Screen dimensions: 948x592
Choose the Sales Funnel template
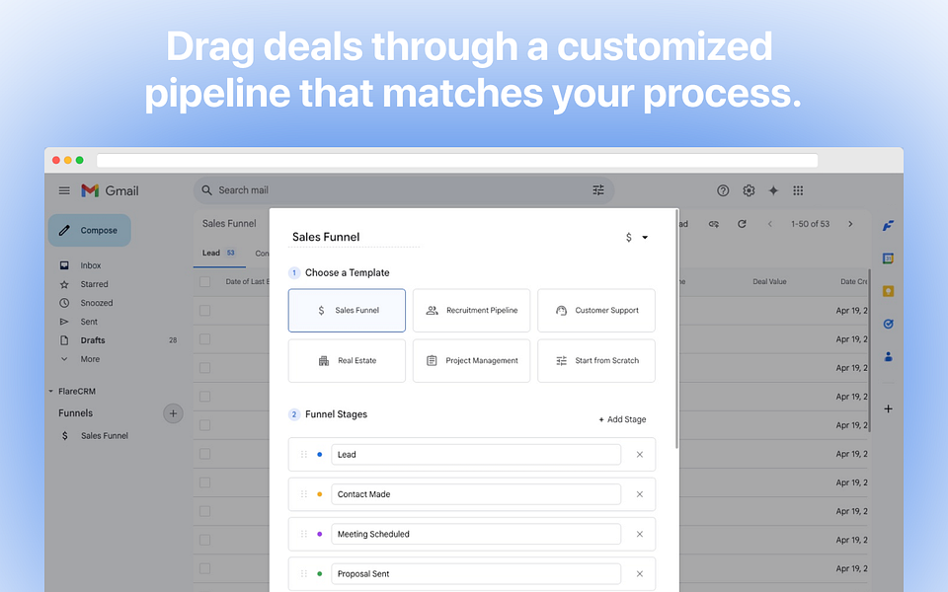[x=347, y=311]
